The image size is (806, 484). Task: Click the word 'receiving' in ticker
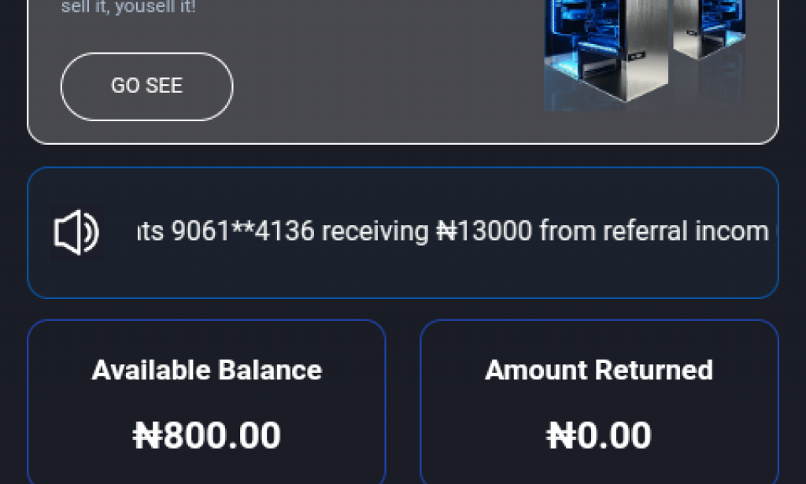coord(375,231)
